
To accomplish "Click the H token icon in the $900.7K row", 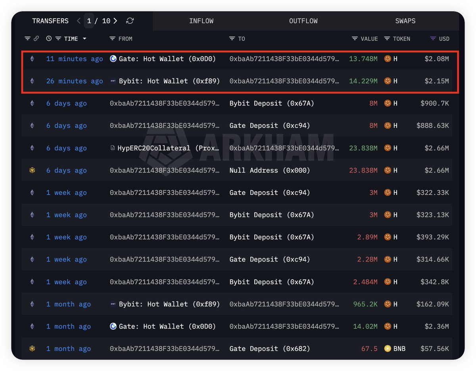I will click(388, 103).
